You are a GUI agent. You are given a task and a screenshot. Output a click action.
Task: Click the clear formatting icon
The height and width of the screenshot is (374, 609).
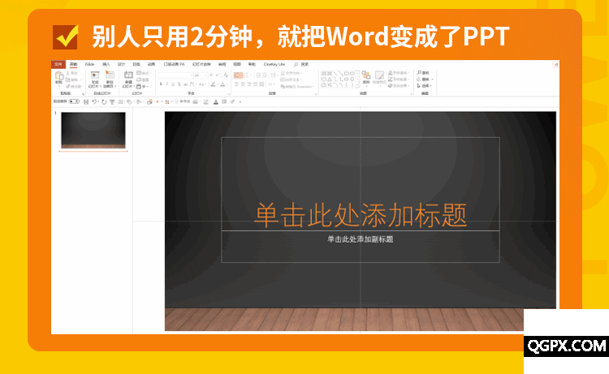pyautogui.click(x=226, y=75)
